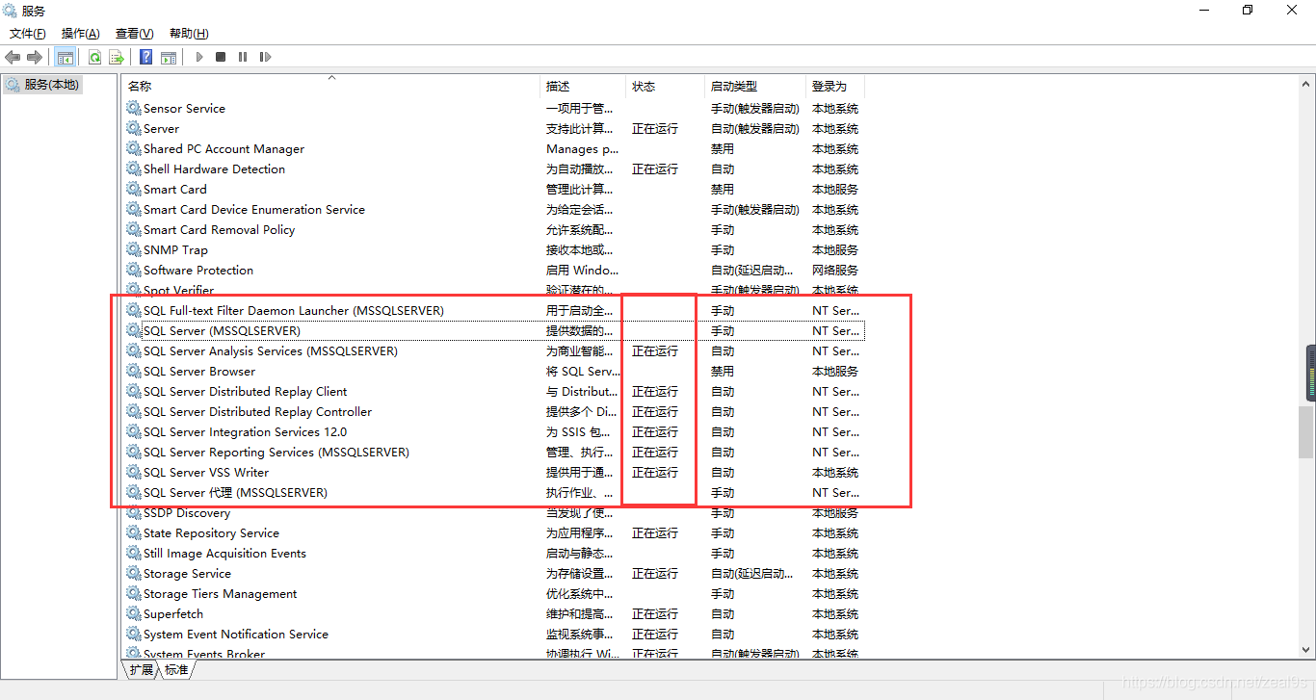This screenshot has height=700, width=1316.
Task: Sort by the 启动类型 column header
Action: (755, 86)
